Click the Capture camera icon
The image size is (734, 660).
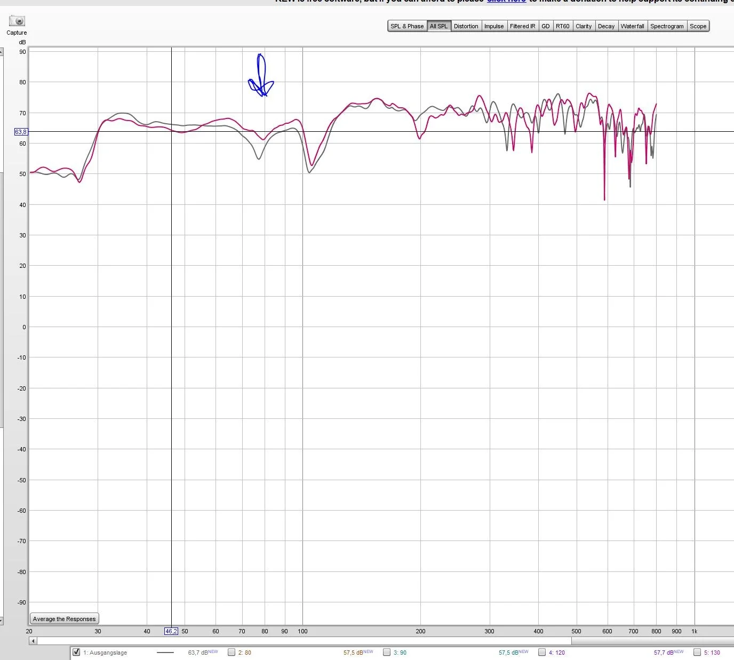click(17, 21)
